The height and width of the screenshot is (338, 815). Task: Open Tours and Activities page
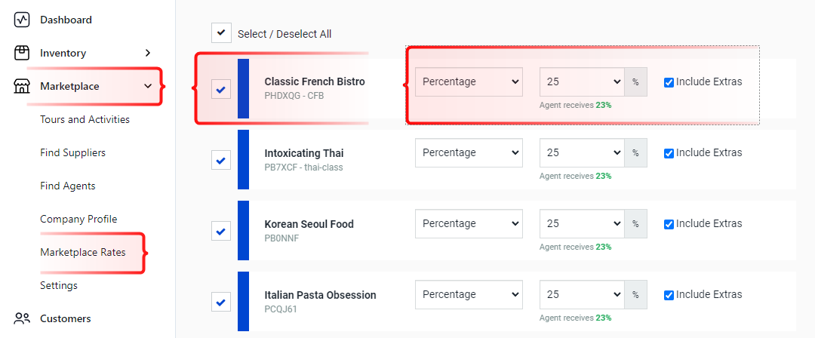coord(85,120)
